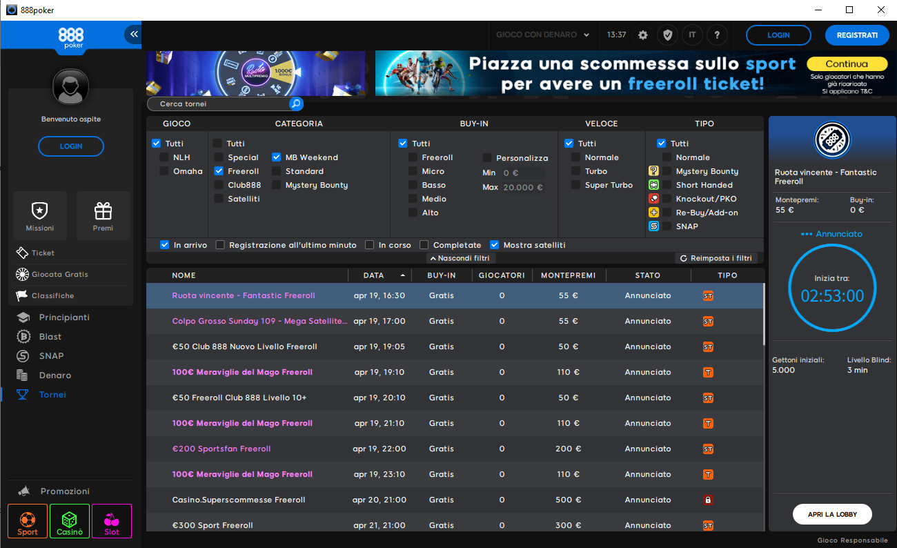Open the Denaro section

(55, 375)
